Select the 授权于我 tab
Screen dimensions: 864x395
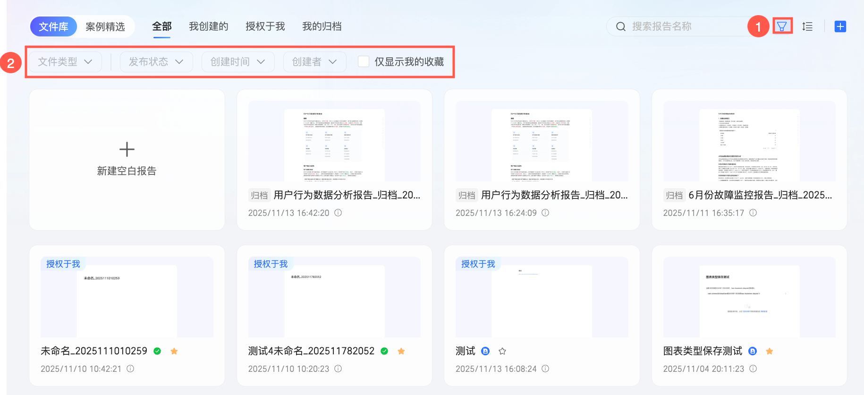click(265, 26)
